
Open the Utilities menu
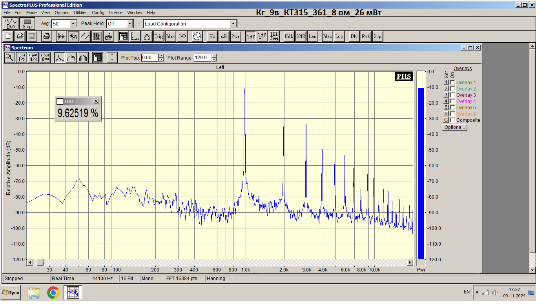click(80, 13)
